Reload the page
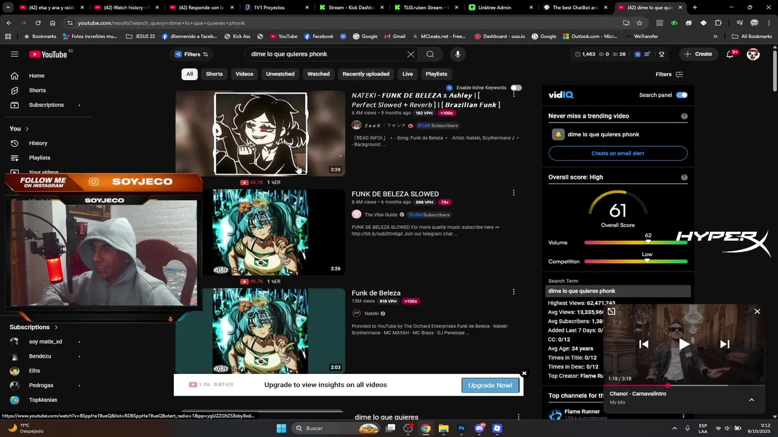This screenshot has height=437, width=778. point(38,22)
